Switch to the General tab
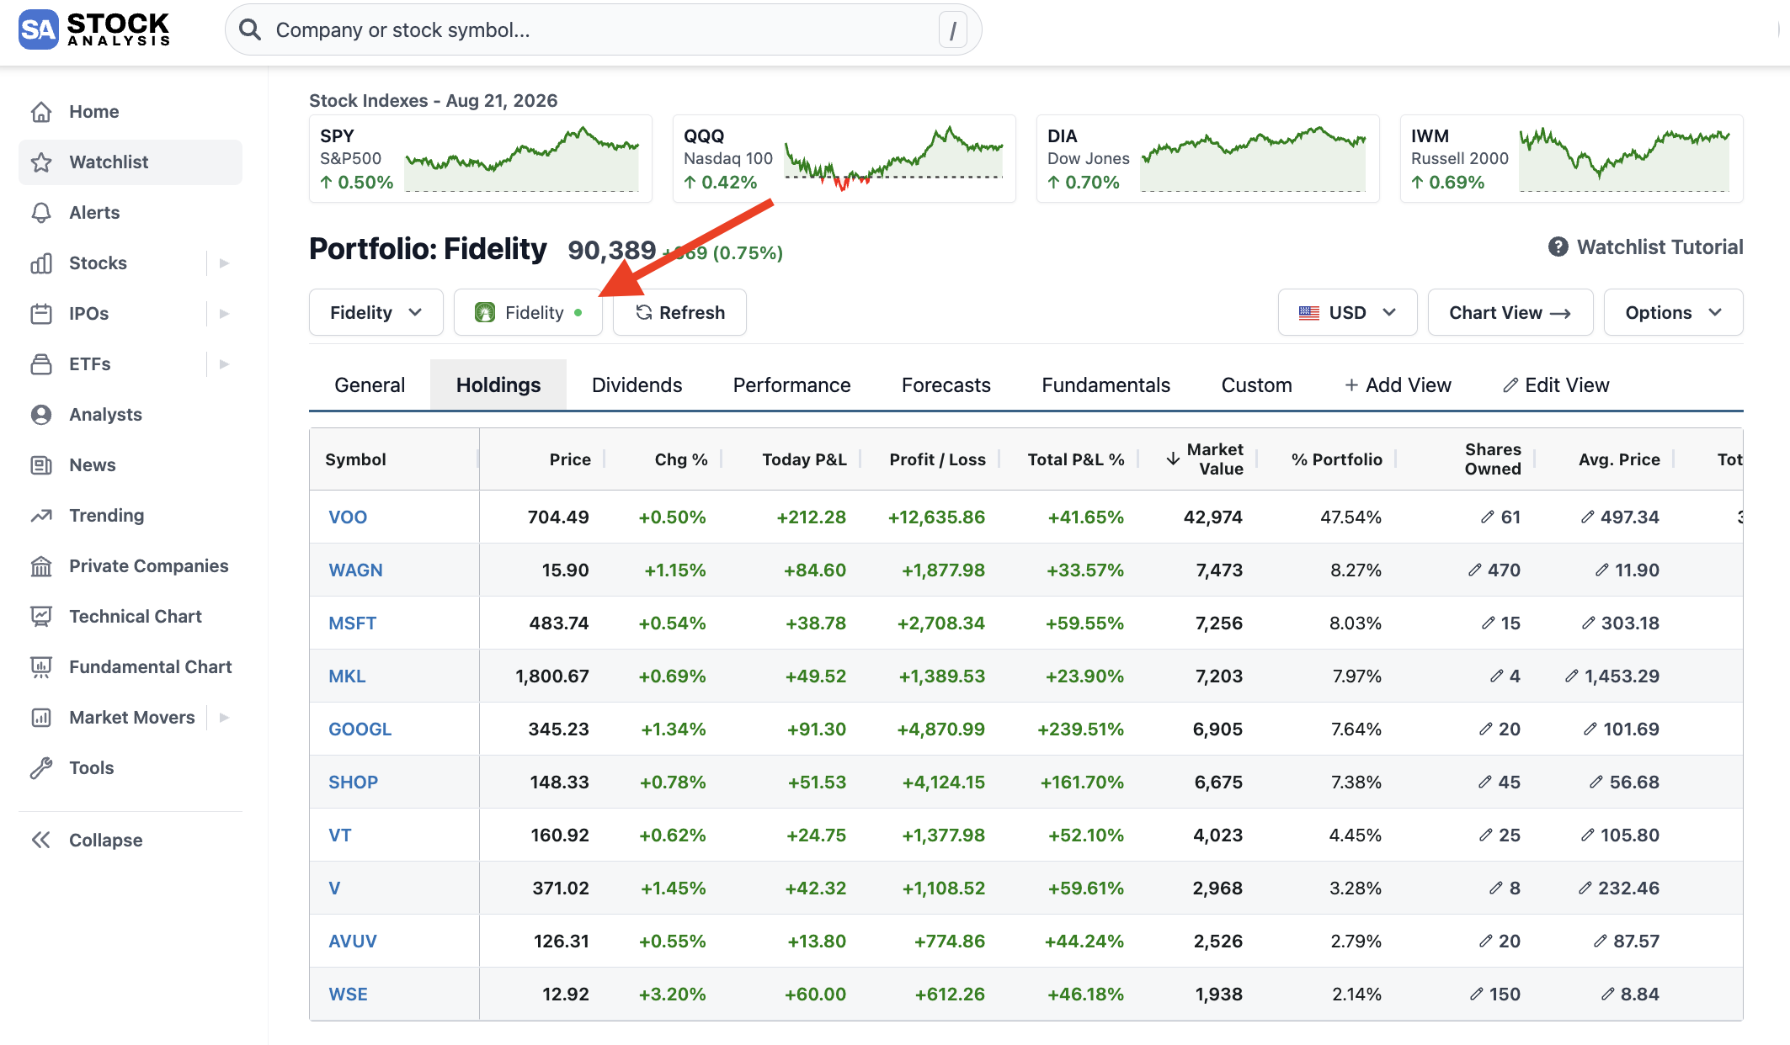Screen dimensions: 1790x1045 click(370, 385)
